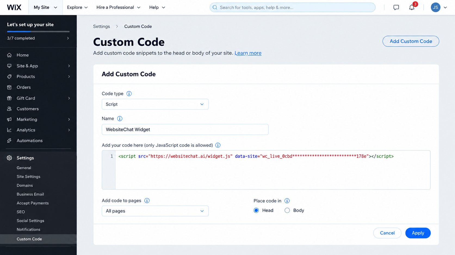Select the Body radio button
This screenshot has height=255, width=455.
(287, 211)
